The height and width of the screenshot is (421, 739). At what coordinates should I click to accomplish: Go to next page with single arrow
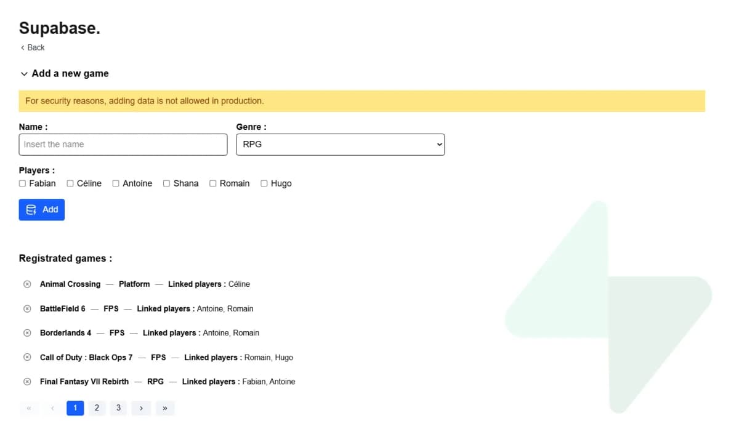click(x=141, y=408)
